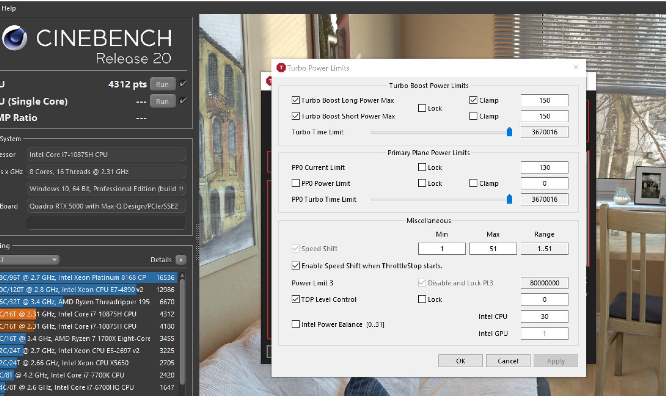Click the empty info field below graphics board
The image size is (666, 396).
(x=106, y=223)
